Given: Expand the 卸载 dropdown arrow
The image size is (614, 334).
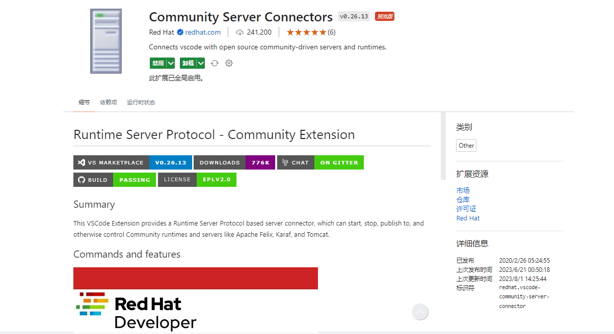Looking at the screenshot, I should point(201,63).
